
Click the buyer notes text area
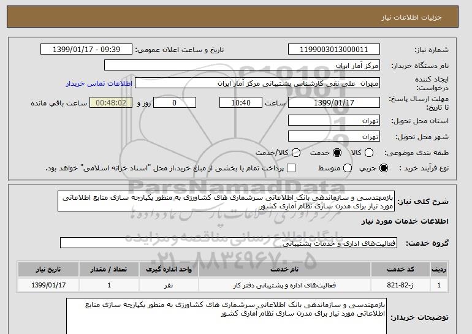click(226, 316)
